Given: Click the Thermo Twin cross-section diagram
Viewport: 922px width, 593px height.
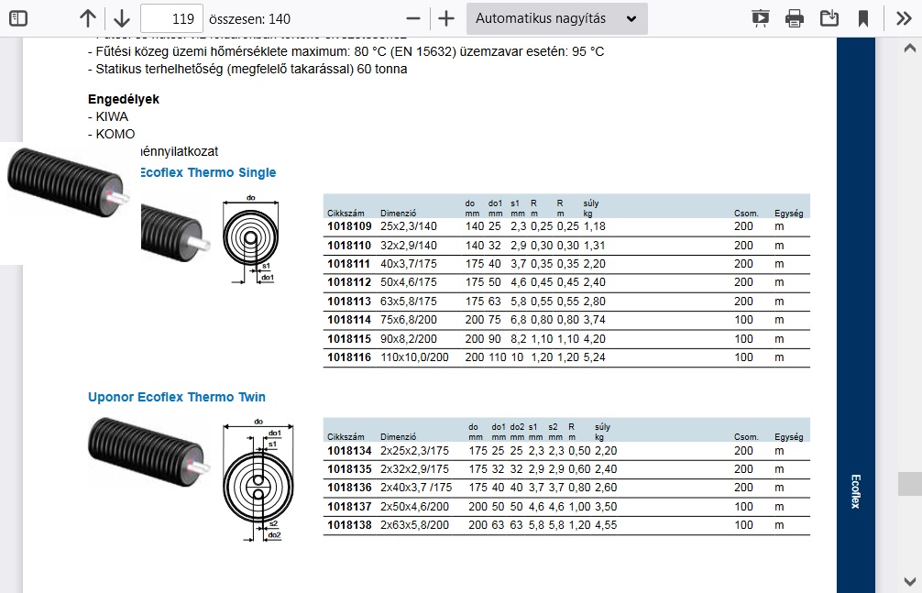Looking at the screenshot, I should [258, 478].
